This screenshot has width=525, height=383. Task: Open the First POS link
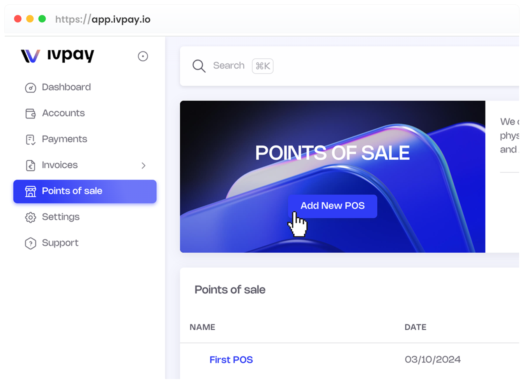[x=231, y=360]
